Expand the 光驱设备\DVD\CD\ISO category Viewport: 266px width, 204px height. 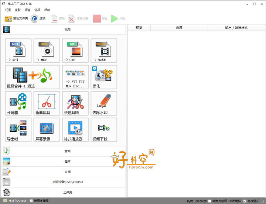tap(64, 182)
